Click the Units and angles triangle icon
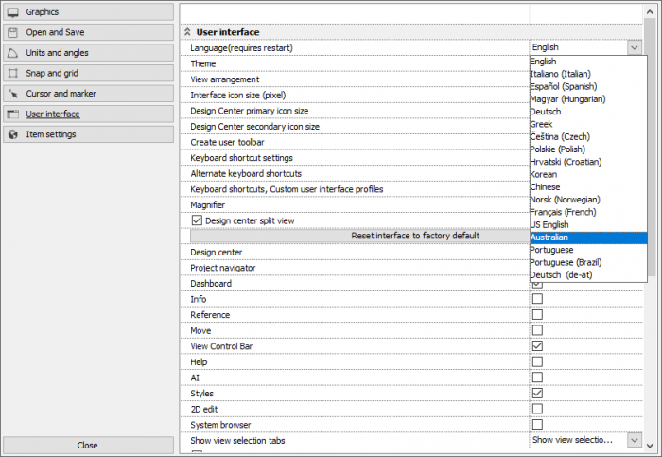The height and width of the screenshot is (457, 662). pyautogui.click(x=13, y=53)
